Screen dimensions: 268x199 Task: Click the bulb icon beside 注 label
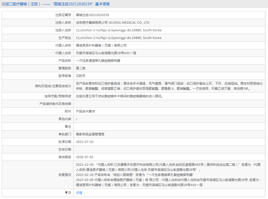66,193
